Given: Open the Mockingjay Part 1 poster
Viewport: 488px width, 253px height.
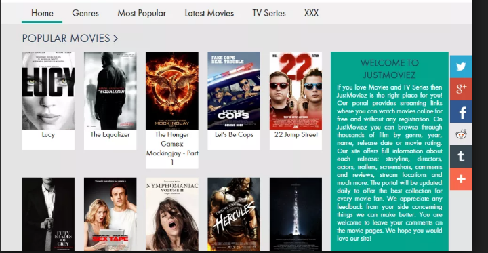Looking at the screenshot, I should 171,90.
